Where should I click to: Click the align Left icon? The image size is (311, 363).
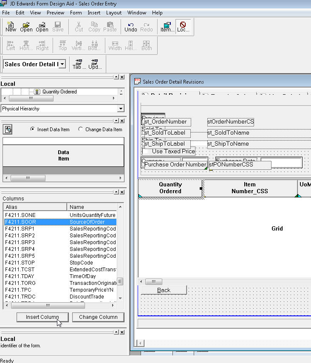pyautogui.click(x=11, y=45)
